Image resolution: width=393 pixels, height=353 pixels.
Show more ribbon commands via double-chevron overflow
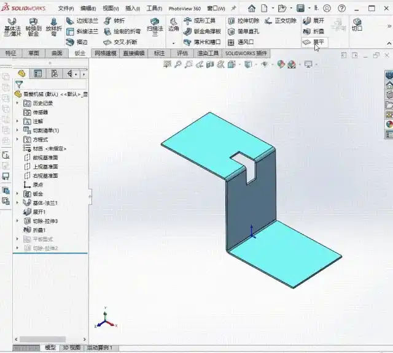(389, 26)
